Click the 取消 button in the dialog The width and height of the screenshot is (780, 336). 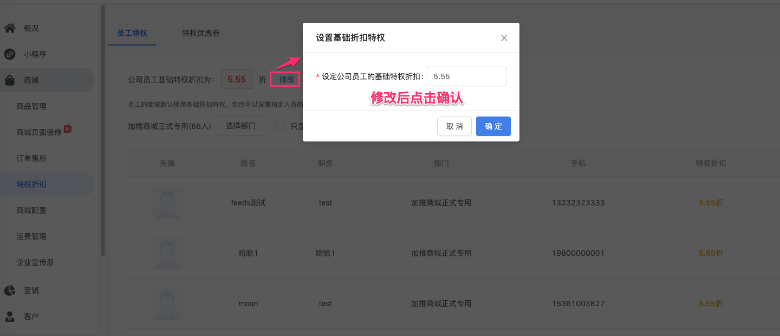[x=454, y=126]
